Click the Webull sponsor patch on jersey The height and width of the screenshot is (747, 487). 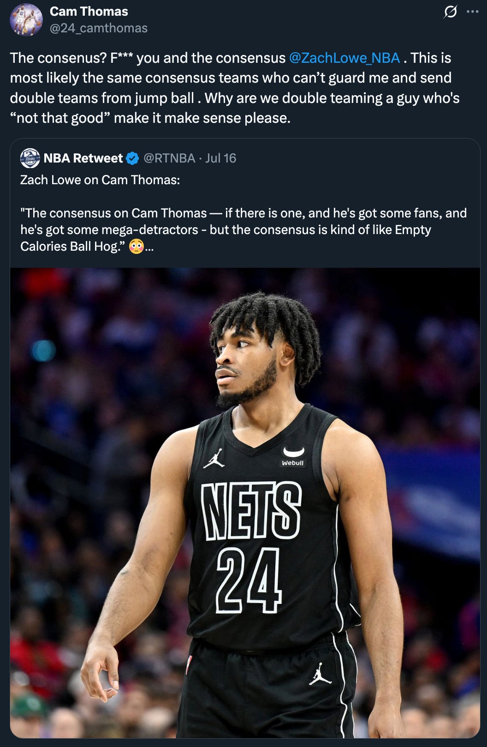click(293, 457)
